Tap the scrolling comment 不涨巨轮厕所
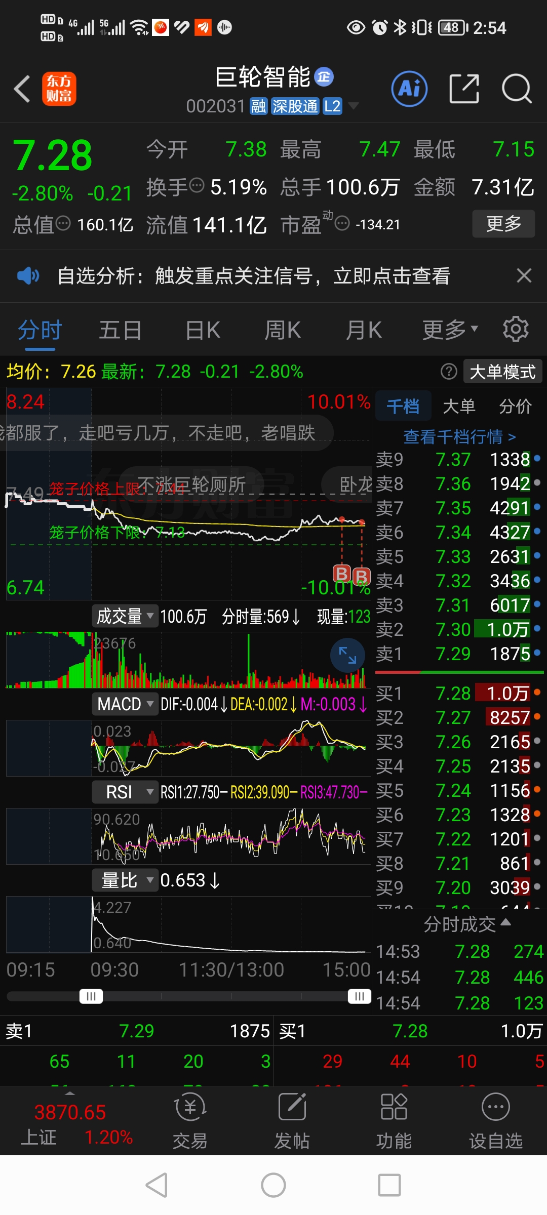Screen dimensions: 547x1215 192,484
